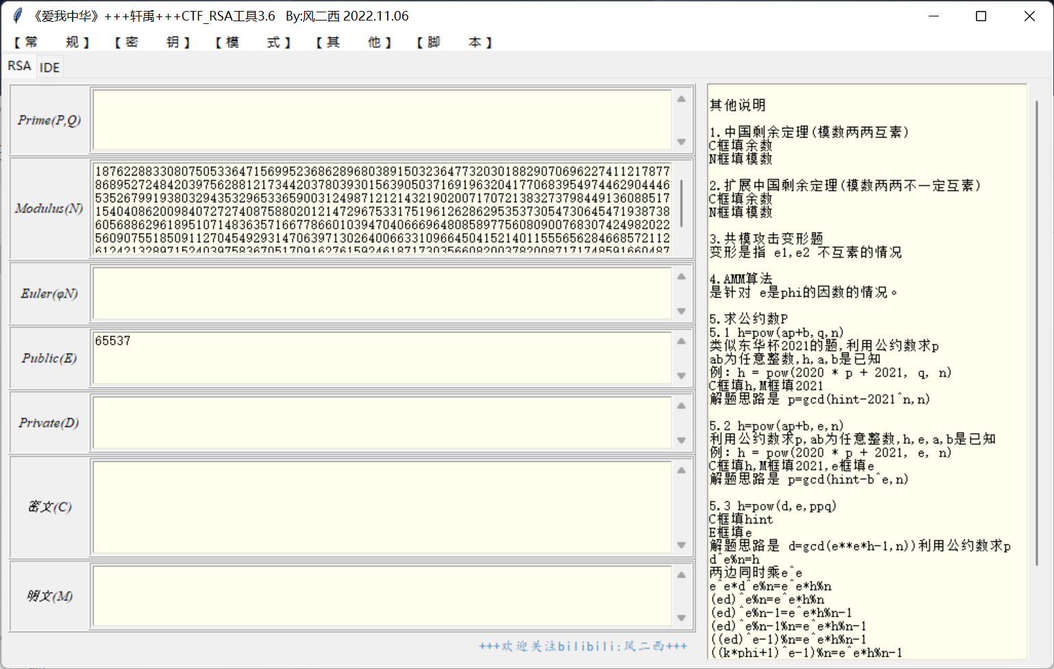Click the '2.扩展中国剩余定理' line
The image size is (1054, 669).
pyautogui.click(x=845, y=185)
